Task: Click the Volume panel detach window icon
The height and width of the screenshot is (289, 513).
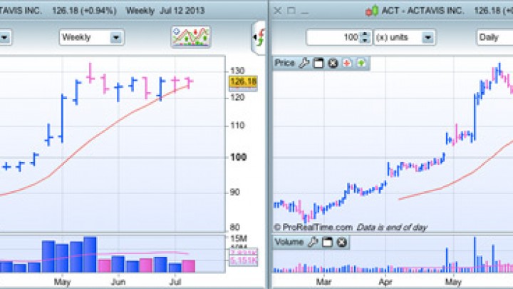Action: [327, 242]
